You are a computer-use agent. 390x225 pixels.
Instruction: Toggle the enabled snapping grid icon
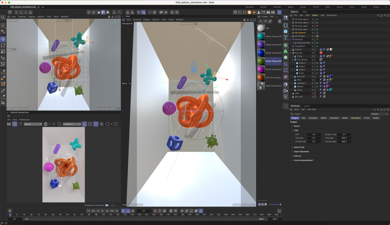pyautogui.click(x=143, y=12)
